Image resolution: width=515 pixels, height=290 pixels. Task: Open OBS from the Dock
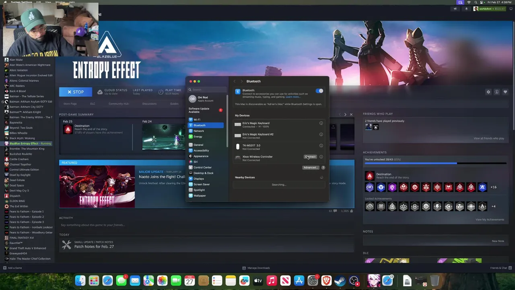click(354, 280)
